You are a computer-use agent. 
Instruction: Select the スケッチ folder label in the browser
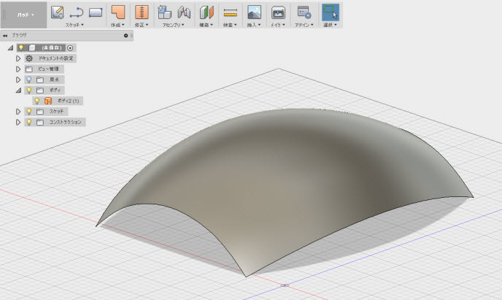(56, 112)
